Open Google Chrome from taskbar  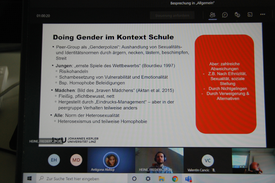[x=175, y=179]
